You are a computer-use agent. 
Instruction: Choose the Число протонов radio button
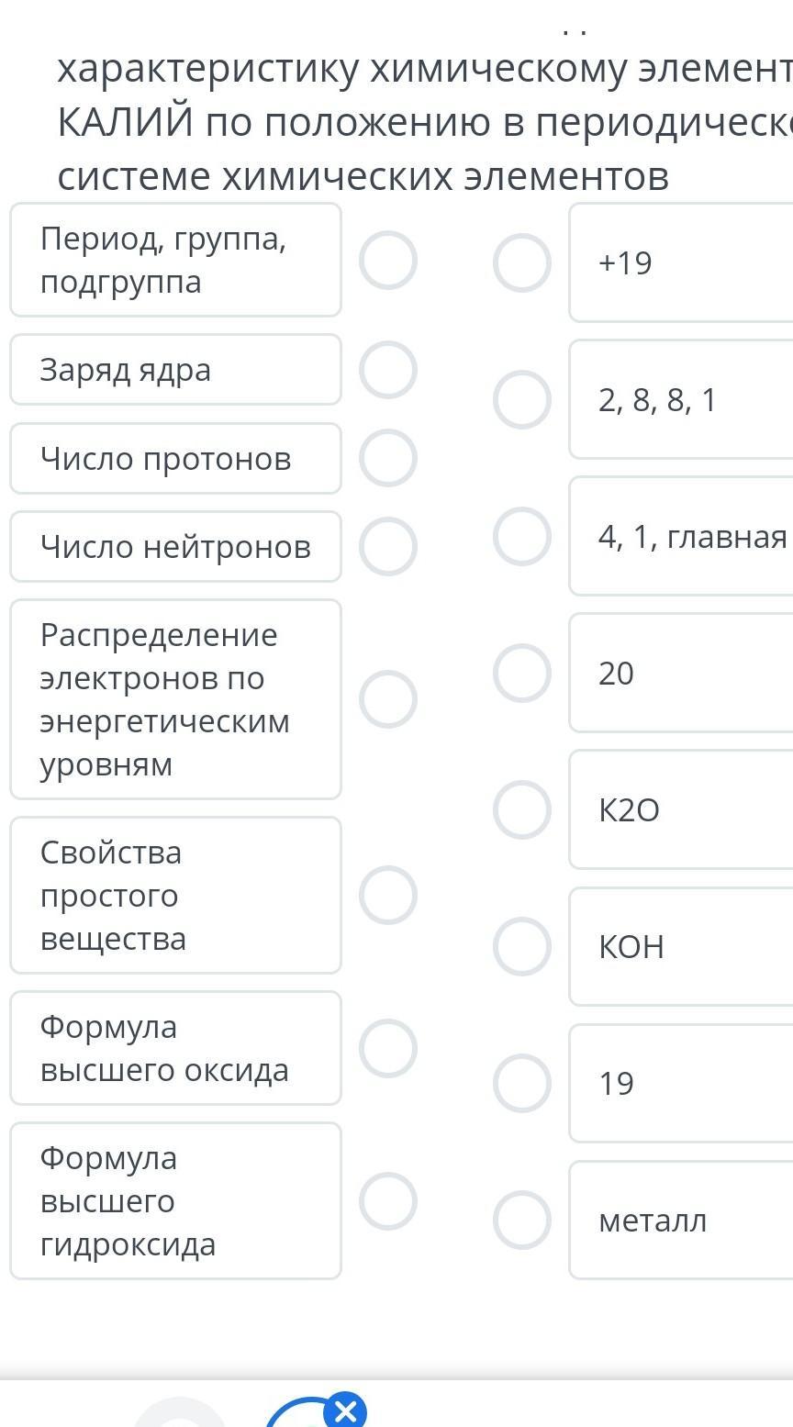click(387, 458)
